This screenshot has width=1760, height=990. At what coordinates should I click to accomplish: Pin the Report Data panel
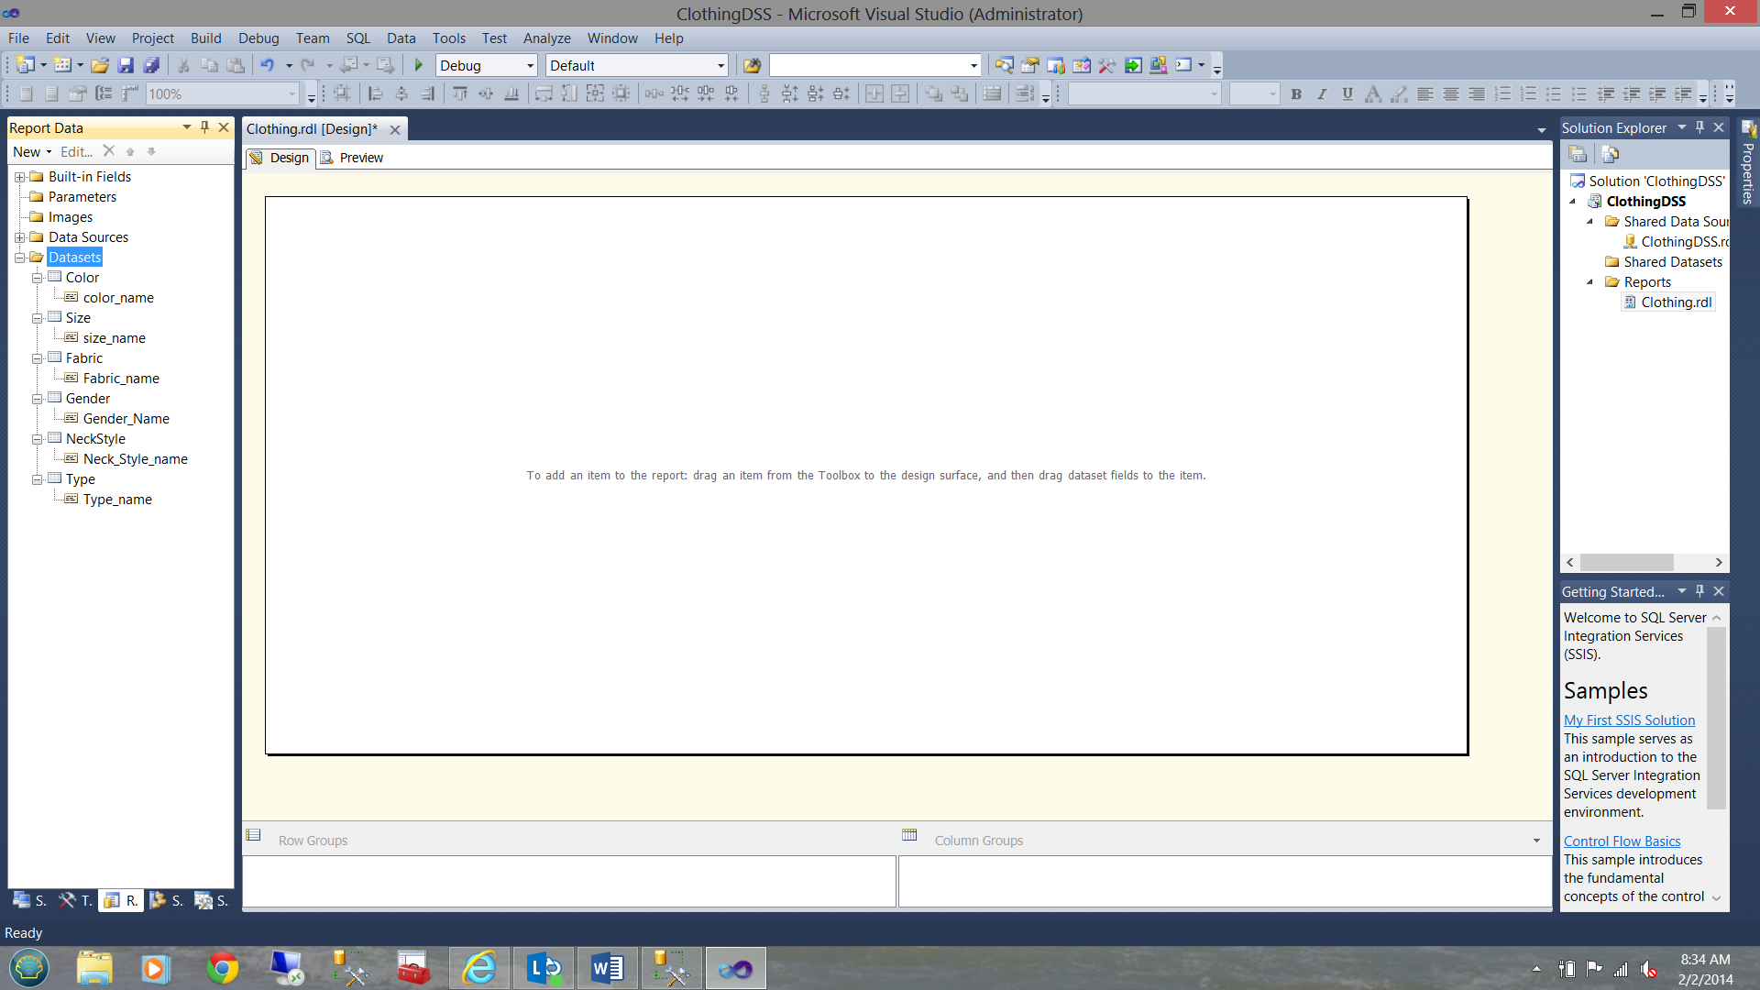[x=205, y=127]
